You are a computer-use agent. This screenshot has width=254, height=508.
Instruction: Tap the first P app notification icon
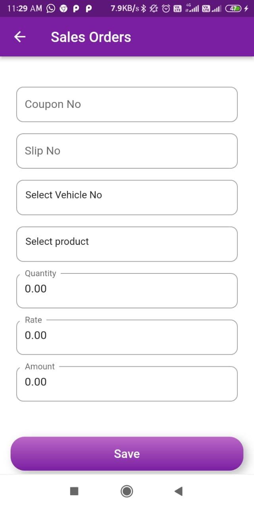[76, 8]
